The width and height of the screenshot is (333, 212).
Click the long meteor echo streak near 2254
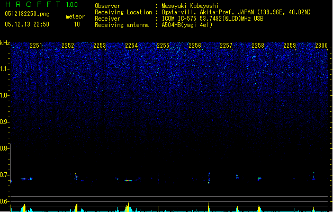click(x=128, y=181)
